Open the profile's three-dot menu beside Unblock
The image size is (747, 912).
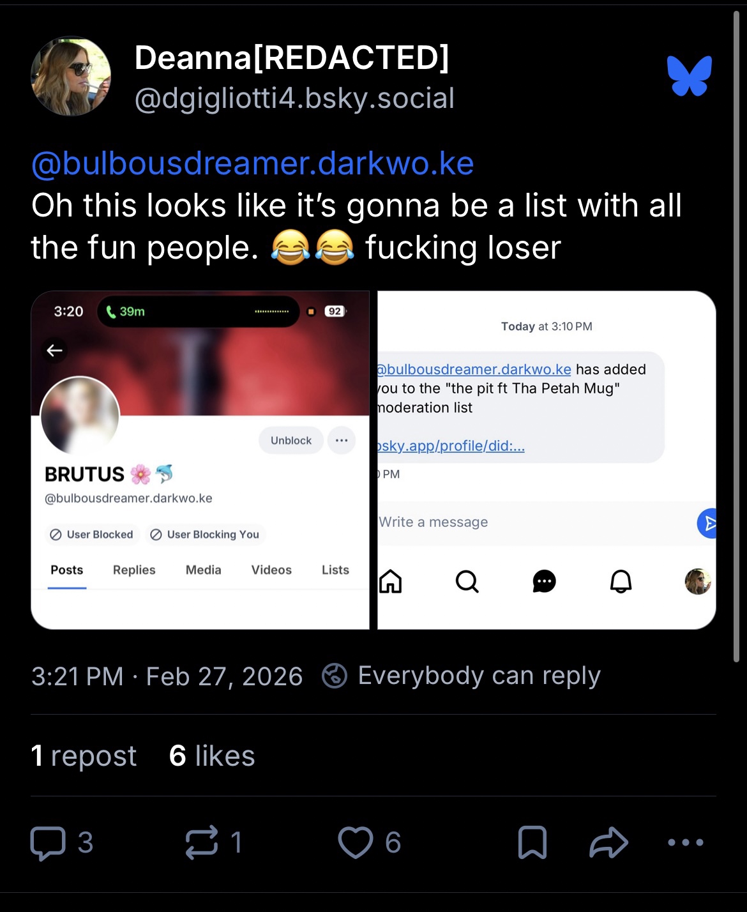tap(342, 441)
